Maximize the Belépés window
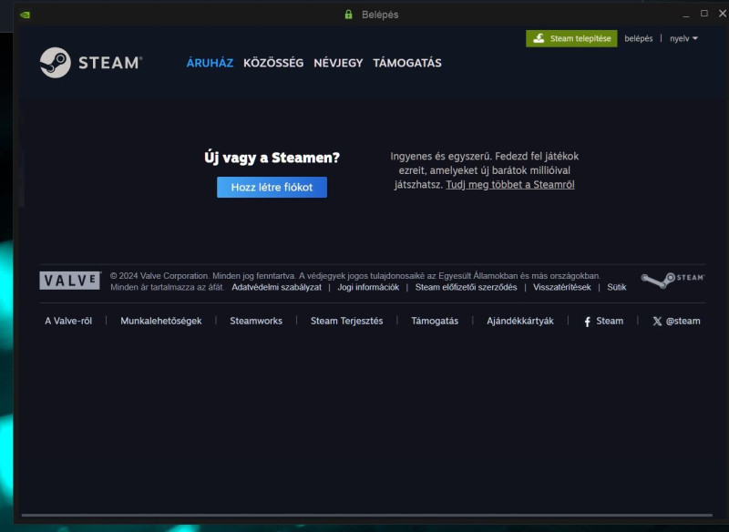This screenshot has height=532, width=729. point(704,14)
